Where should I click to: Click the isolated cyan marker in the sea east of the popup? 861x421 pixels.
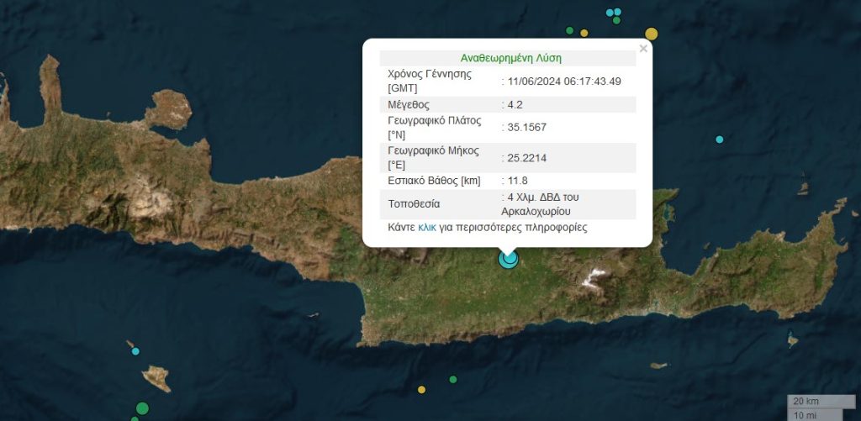point(720,139)
